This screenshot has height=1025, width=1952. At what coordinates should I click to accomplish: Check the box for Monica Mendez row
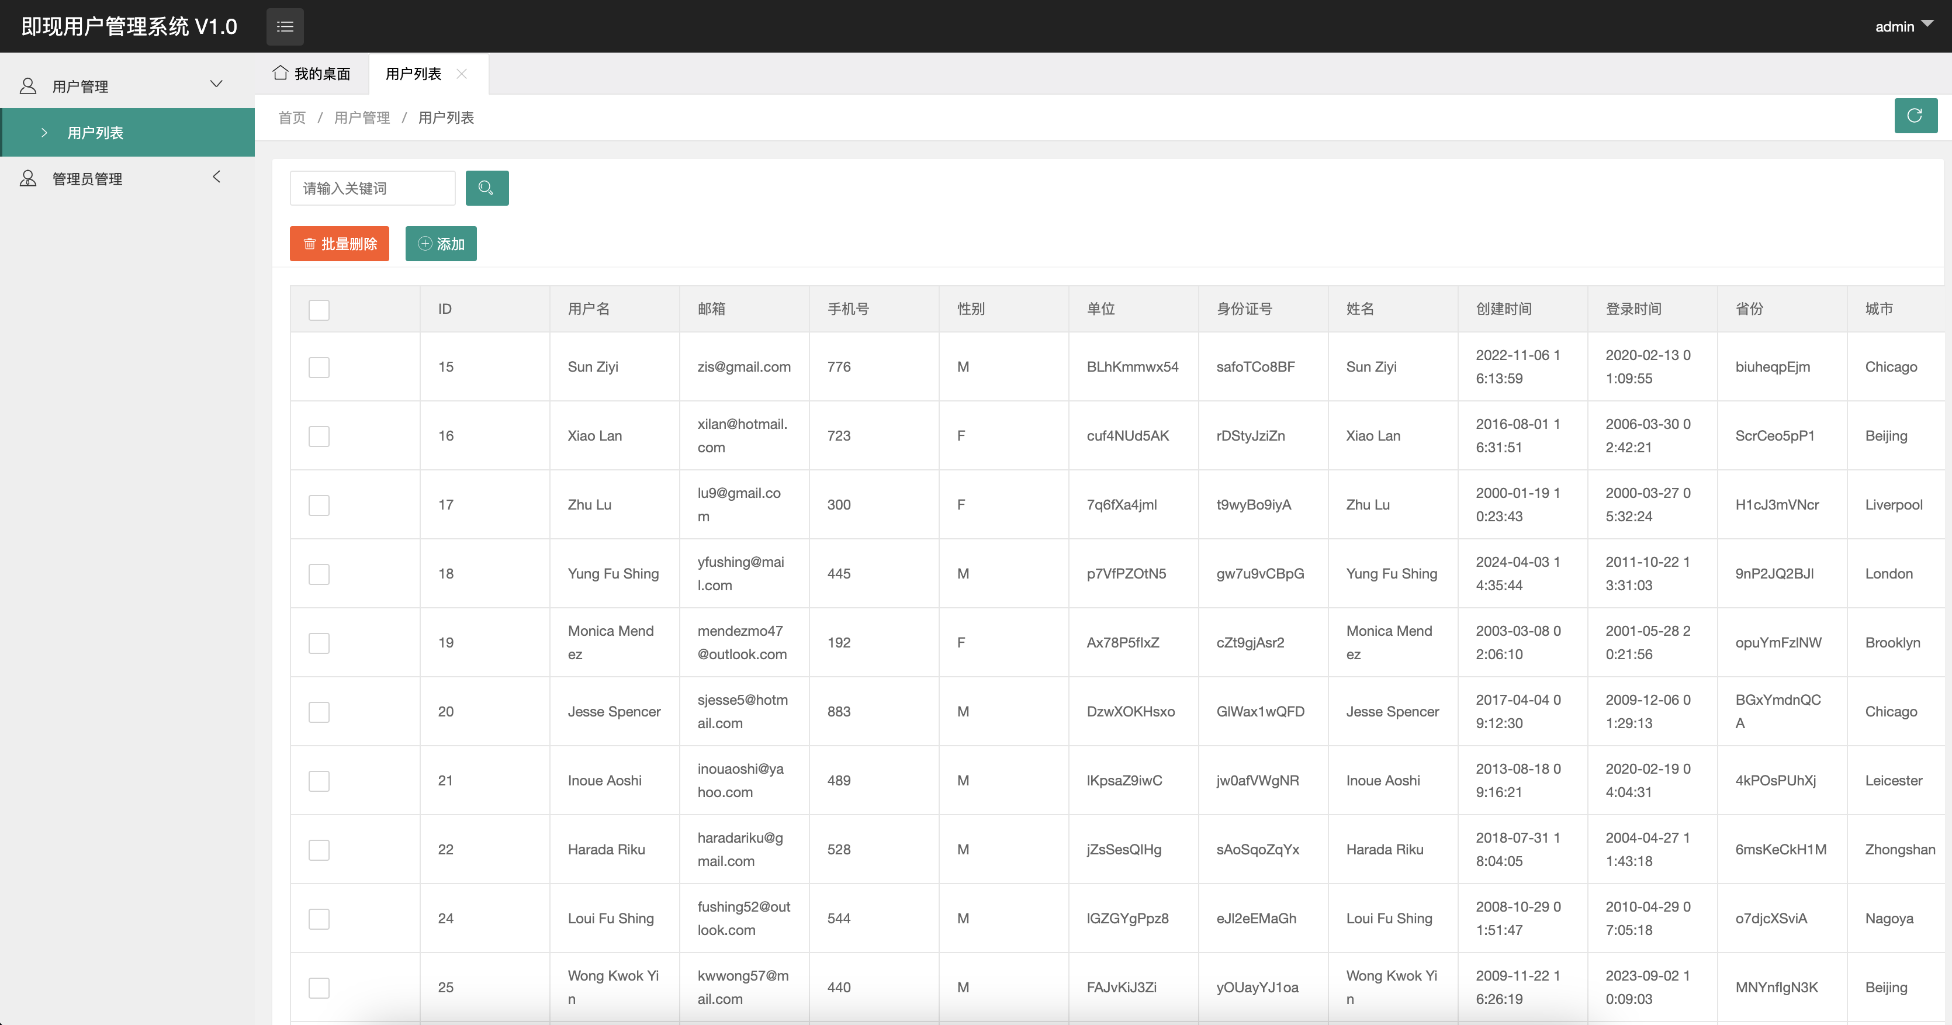click(x=319, y=643)
